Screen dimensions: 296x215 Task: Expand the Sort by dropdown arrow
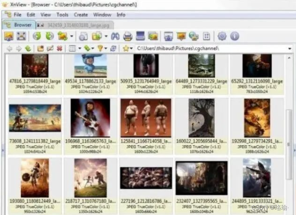pyautogui.click(x=93, y=48)
